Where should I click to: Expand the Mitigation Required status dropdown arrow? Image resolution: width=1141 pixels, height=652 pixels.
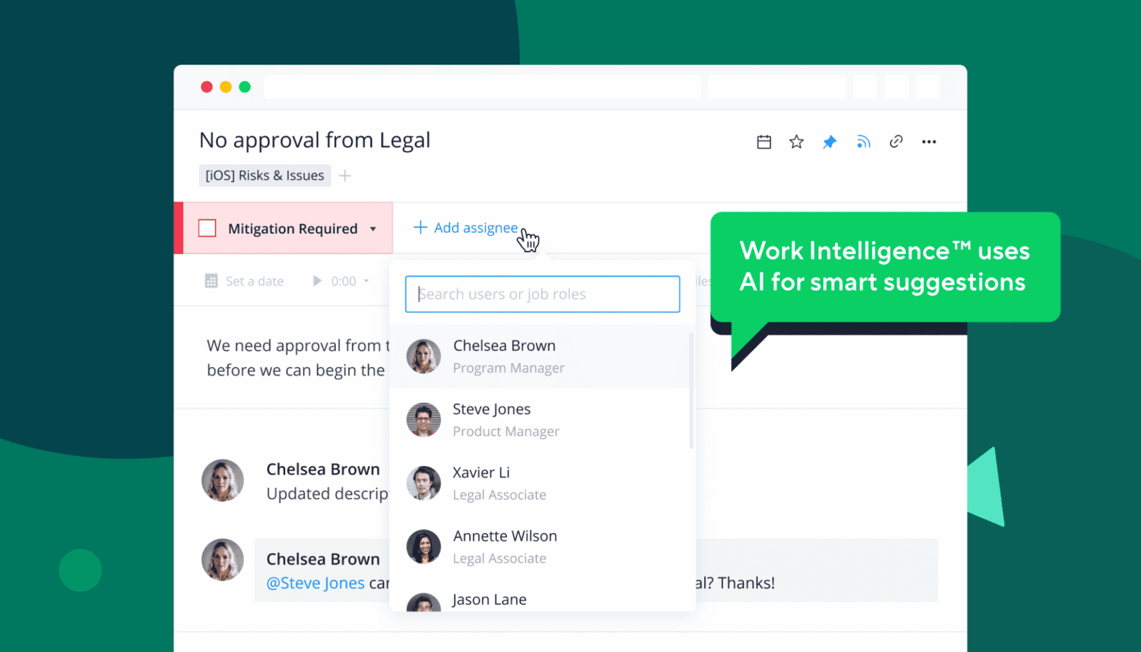coord(373,229)
